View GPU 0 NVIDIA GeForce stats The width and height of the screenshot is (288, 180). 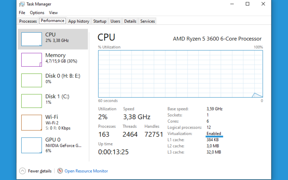pos(53,145)
